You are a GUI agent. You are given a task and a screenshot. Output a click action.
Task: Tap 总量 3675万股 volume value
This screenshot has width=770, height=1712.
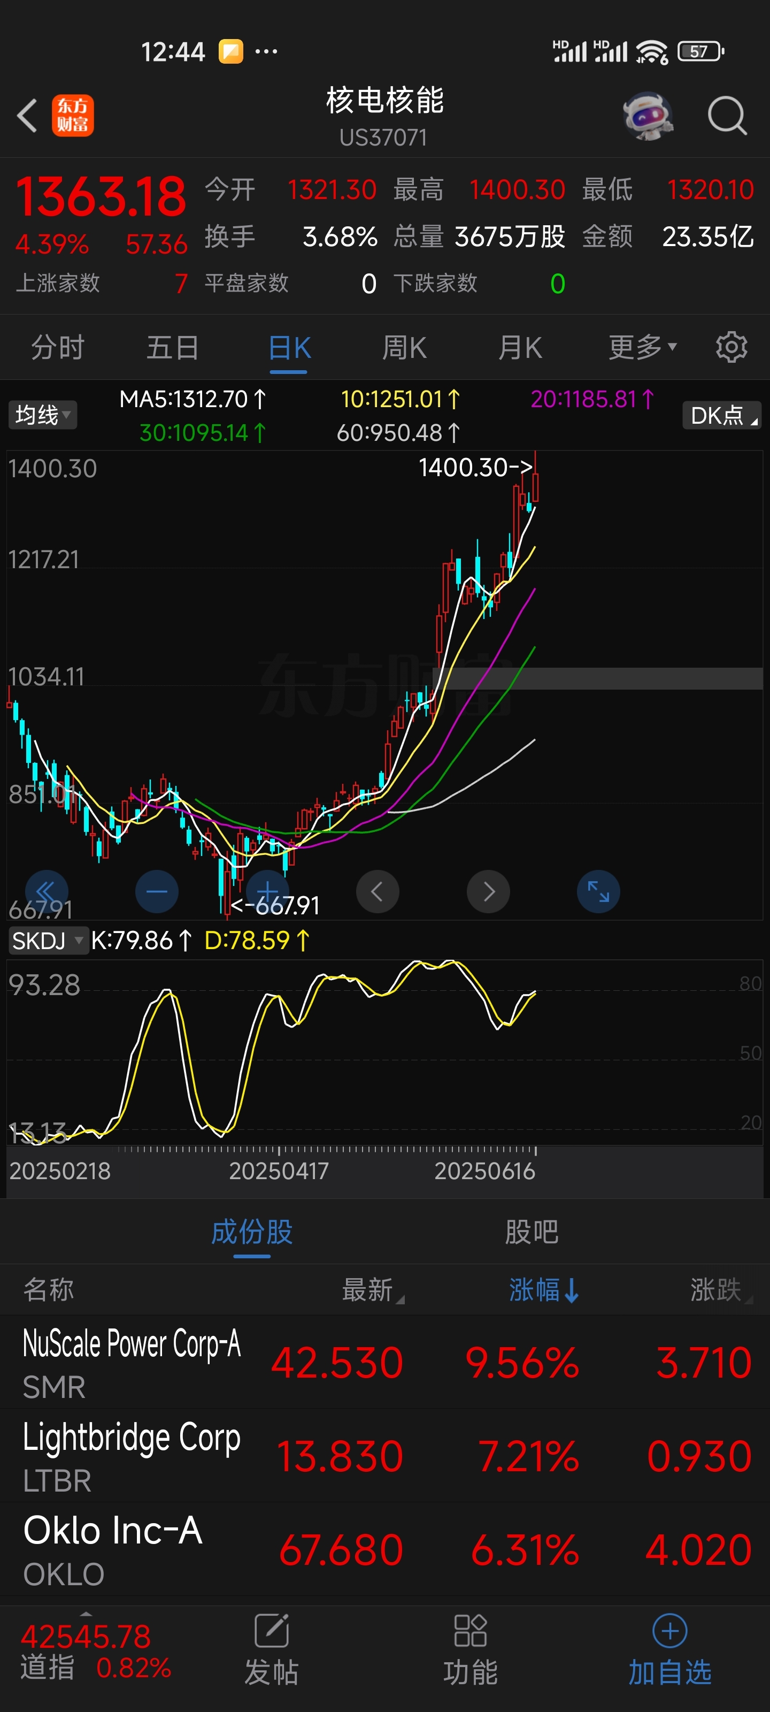pyautogui.click(x=479, y=236)
